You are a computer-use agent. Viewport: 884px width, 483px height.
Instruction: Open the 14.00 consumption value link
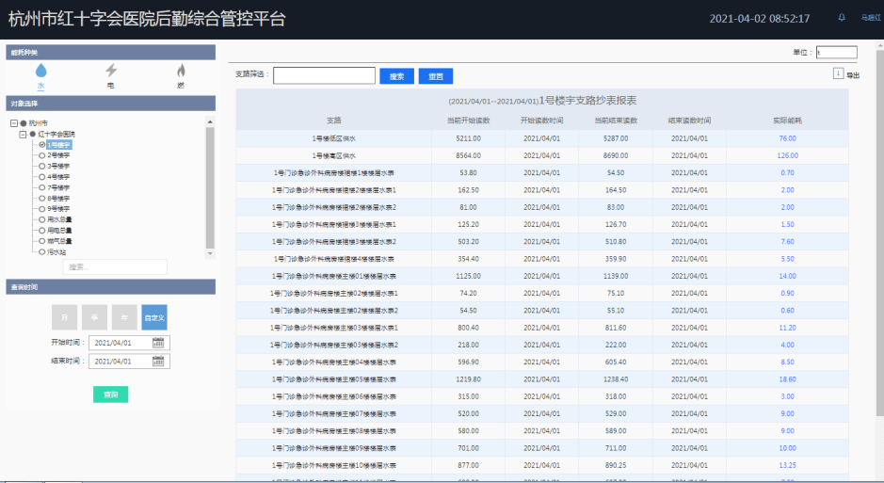pos(787,276)
